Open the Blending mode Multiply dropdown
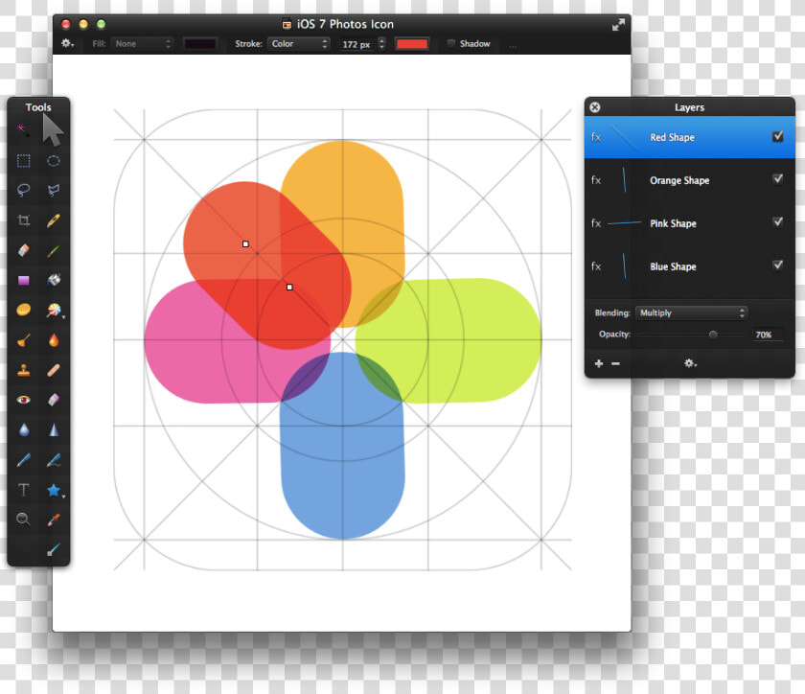805x694 pixels. pos(691,312)
